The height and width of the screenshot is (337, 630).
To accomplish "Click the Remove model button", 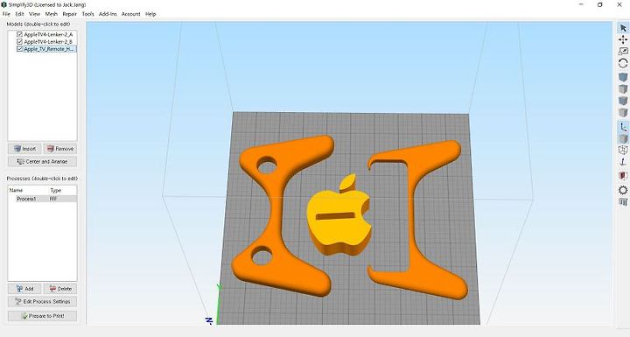I will point(59,149).
